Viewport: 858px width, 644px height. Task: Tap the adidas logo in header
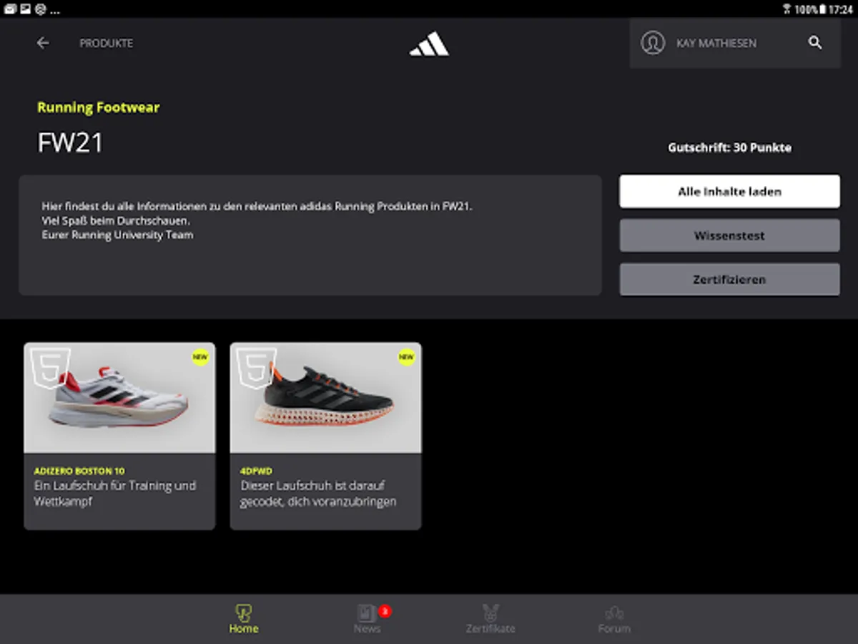pos(429,44)
